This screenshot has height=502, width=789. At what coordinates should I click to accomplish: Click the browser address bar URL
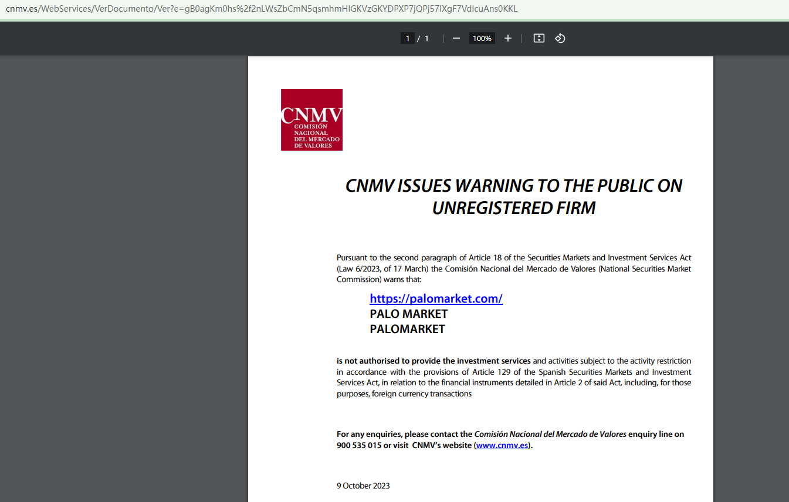tap(262, 9)
